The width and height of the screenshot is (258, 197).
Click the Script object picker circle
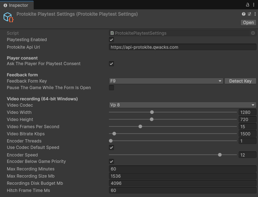pyautogui.click(x=253, y=33)
